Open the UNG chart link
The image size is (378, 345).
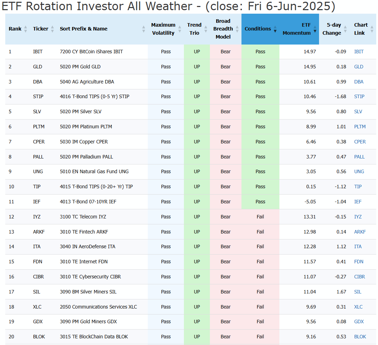(359, 171)
